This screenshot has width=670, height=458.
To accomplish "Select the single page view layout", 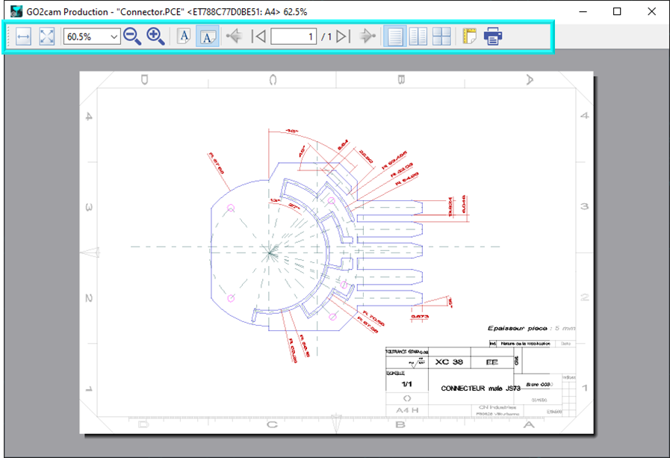I will [394, 37].
